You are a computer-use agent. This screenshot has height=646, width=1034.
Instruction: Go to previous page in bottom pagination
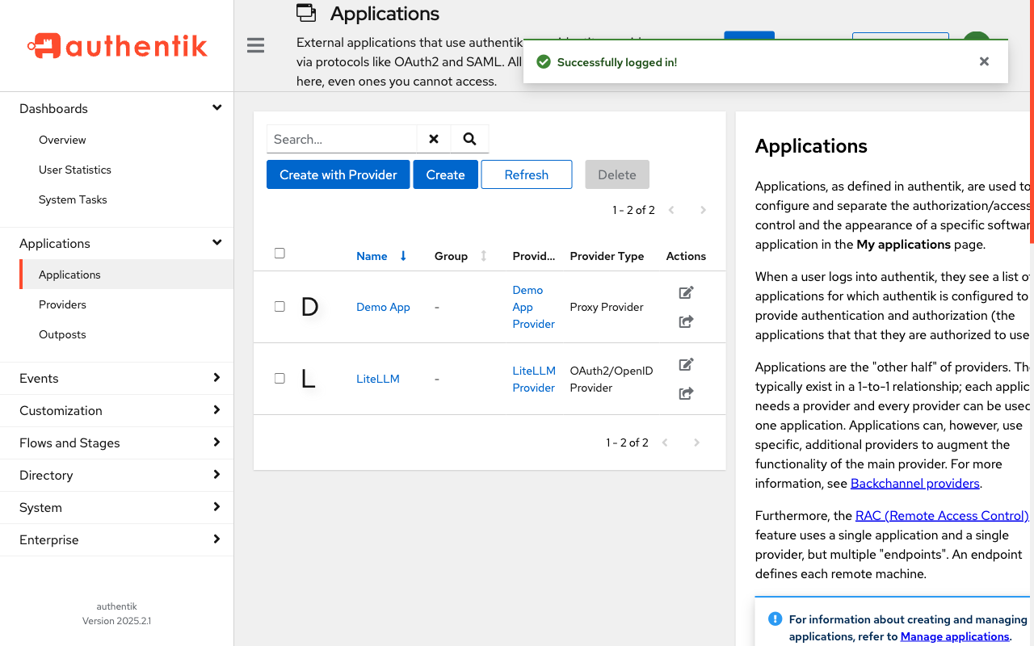tap(665, 443)
